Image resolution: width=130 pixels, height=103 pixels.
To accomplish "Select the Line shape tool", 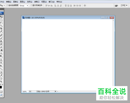I will [x=1, y=69].
